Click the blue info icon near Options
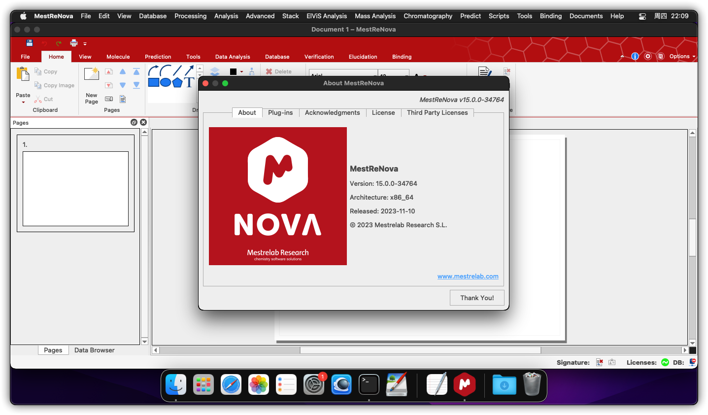 coord(635,56)
